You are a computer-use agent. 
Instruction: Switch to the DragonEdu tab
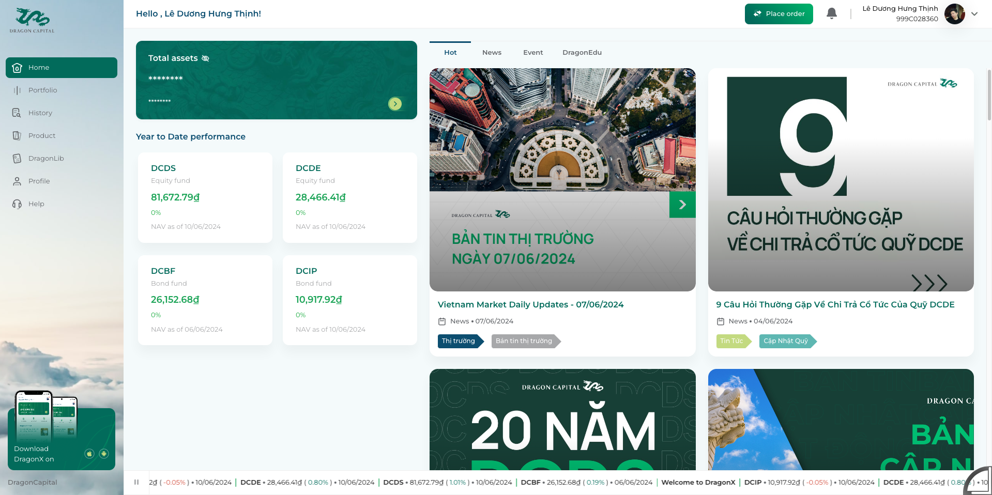[582, 52]
